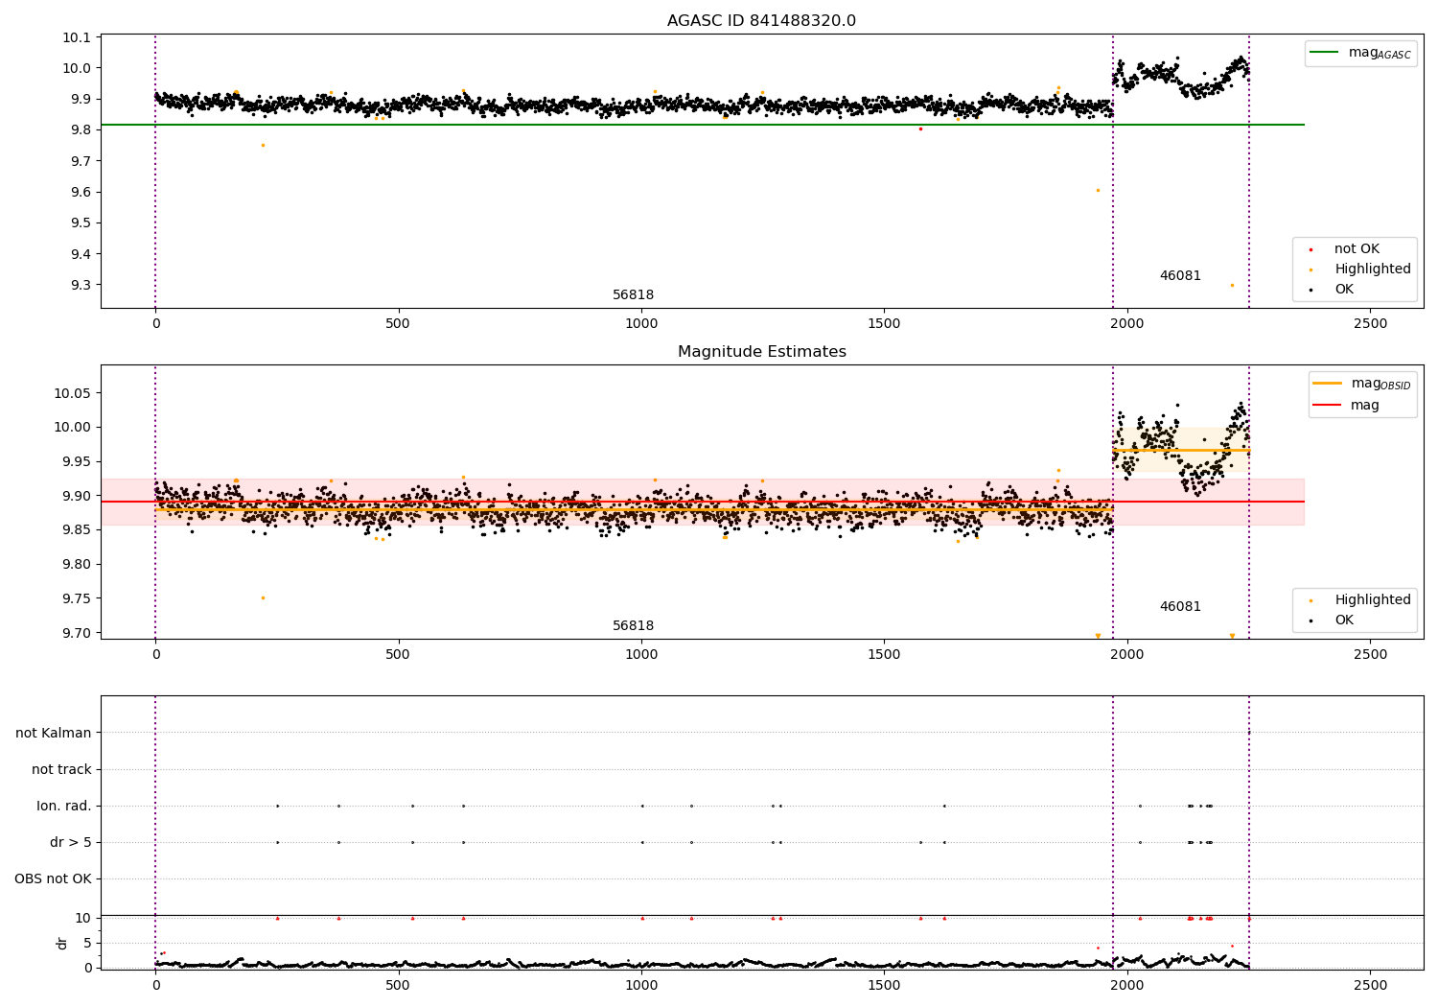Click the red not-OK point near 9.8 in top plot
The height and width of the screenshot is (1007, 1438).
point(920,129)
